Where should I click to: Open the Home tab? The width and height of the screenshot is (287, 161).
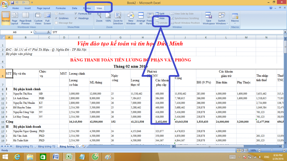pyautogui.click(x=15, y=8)
